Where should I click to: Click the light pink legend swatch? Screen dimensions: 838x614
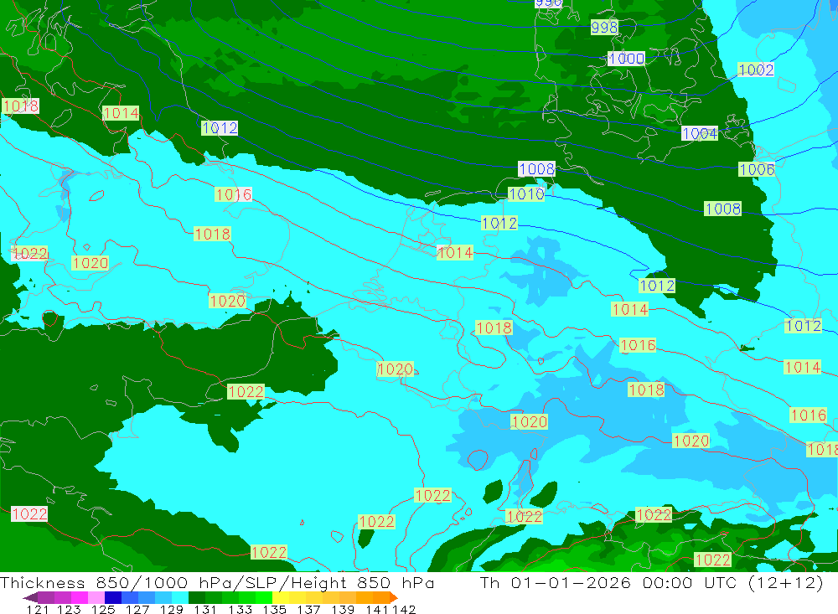tap(96, 597)
